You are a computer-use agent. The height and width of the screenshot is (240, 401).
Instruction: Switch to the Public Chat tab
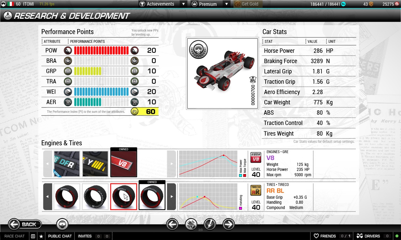click(x=60, y=236)
